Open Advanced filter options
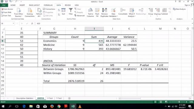The width and height of the screenshot is (194, 109). coord(79,16)
